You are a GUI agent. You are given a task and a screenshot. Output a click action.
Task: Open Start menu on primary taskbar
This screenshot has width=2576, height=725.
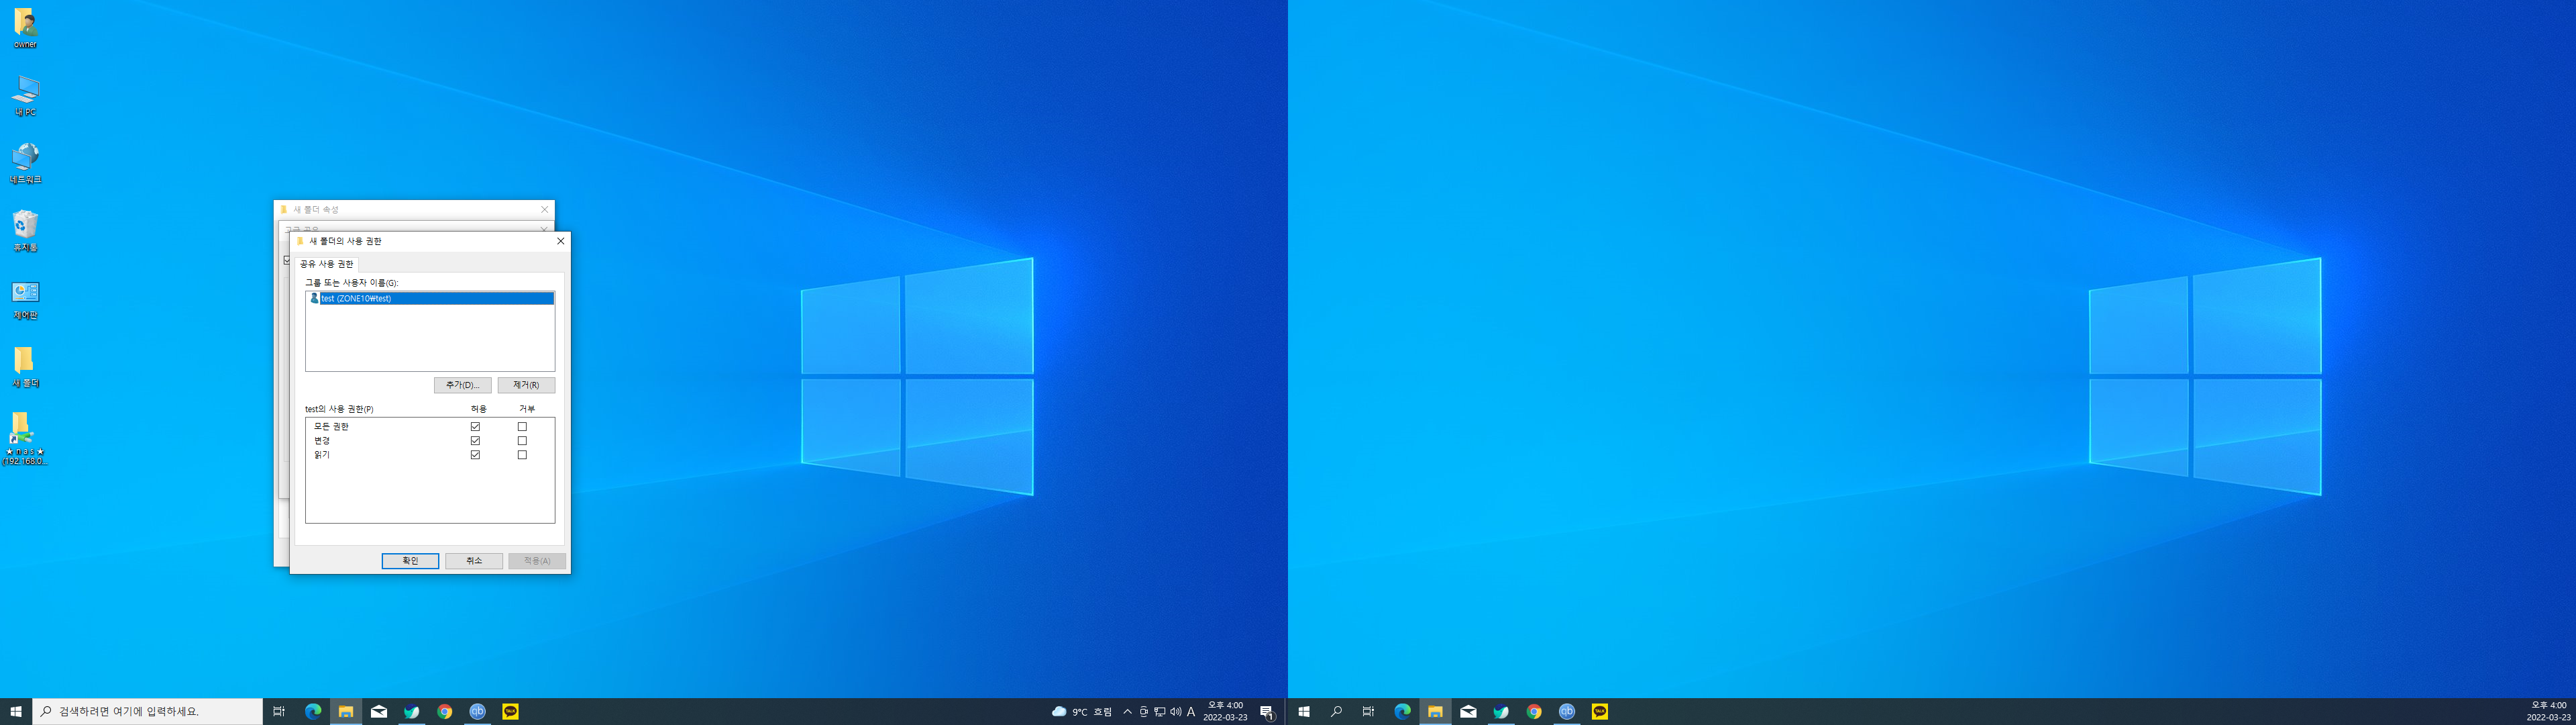16,712
